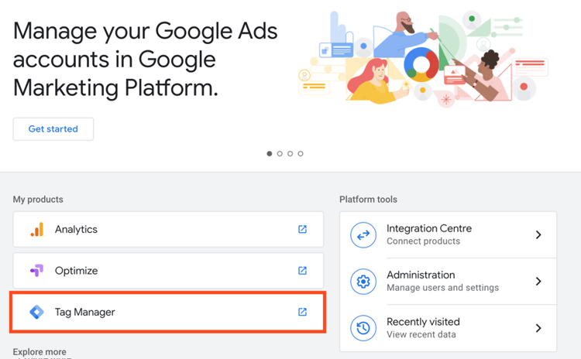Open Analytics via its external-link icon
This screenshot has height=359, width=581.
click(302, 229)
